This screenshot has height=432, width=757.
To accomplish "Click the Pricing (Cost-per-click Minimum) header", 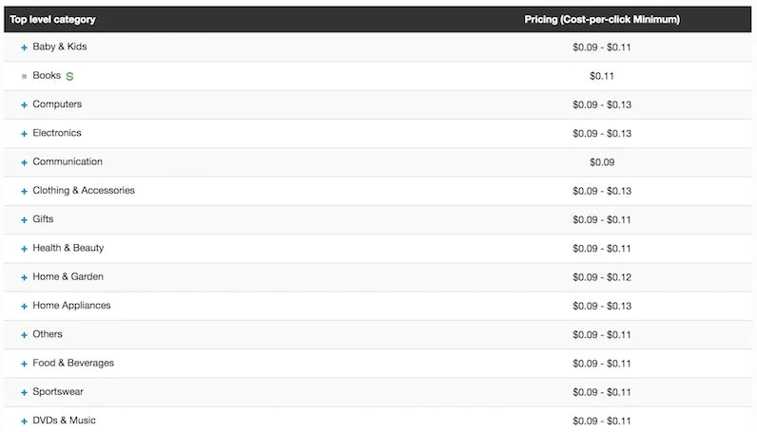I will (x=601, y=19).
